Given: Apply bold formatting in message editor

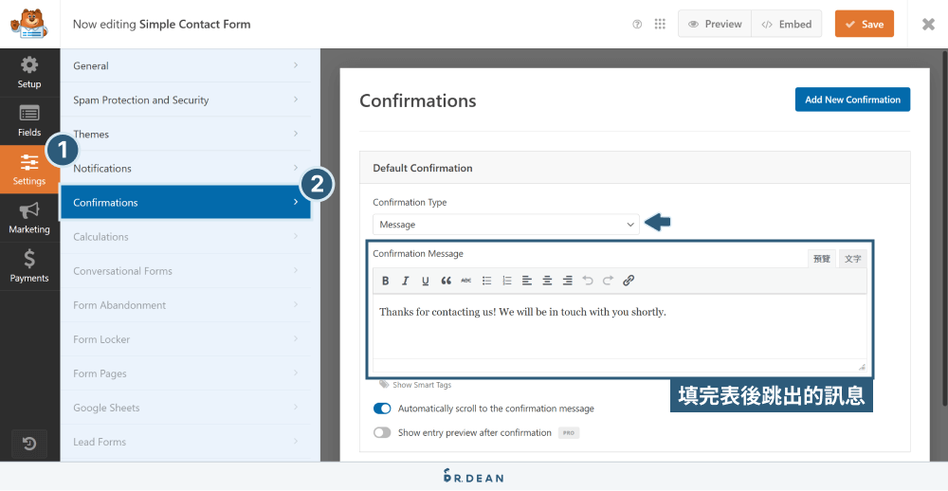Looking at the screenshot, I should [x=385, y=281].
